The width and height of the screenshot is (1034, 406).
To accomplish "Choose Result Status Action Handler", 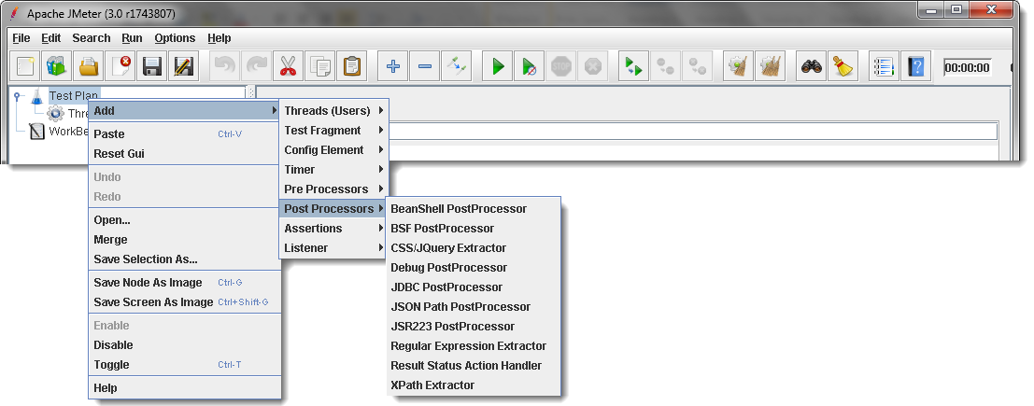I will 473,366.
